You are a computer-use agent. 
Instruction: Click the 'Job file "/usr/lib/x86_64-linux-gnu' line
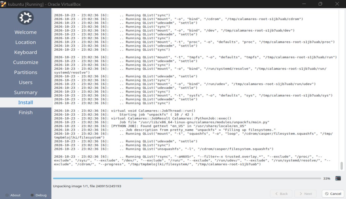[x=162, y=122]
